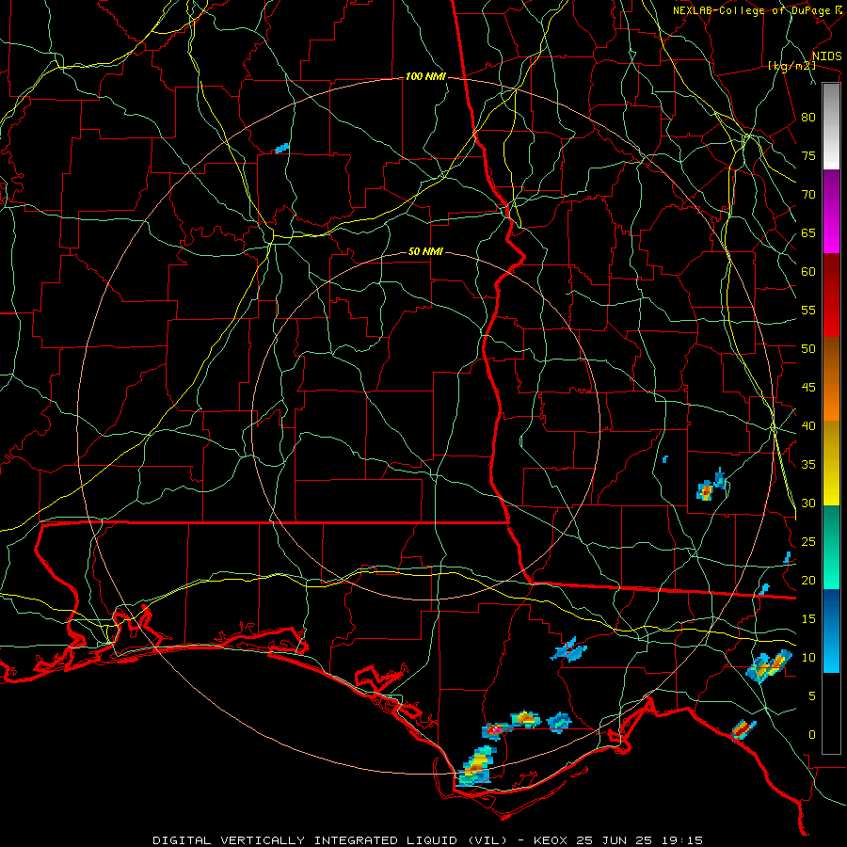Viewport: 847px width, 847px height.
Task: Click the 15 scale value
Action: pyautogui.click(x=808, y=618)
